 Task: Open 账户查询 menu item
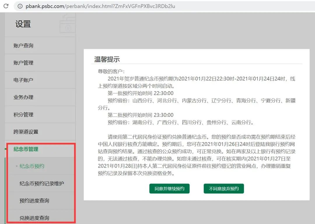coord(23,45)
